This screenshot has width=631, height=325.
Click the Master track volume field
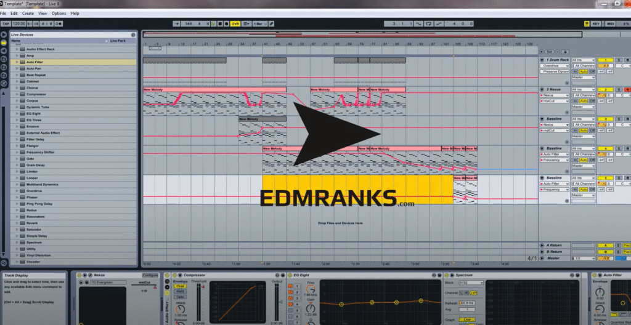[x=605, y=259]
